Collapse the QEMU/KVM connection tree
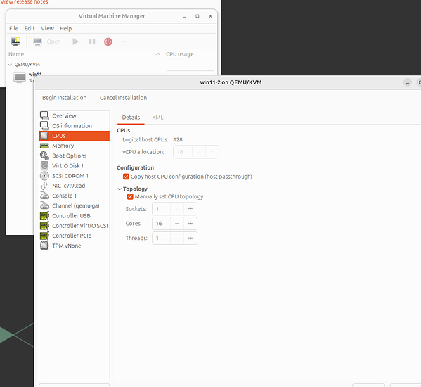The image size is (421, 387). pyautogui.click(x=11, y=65)
